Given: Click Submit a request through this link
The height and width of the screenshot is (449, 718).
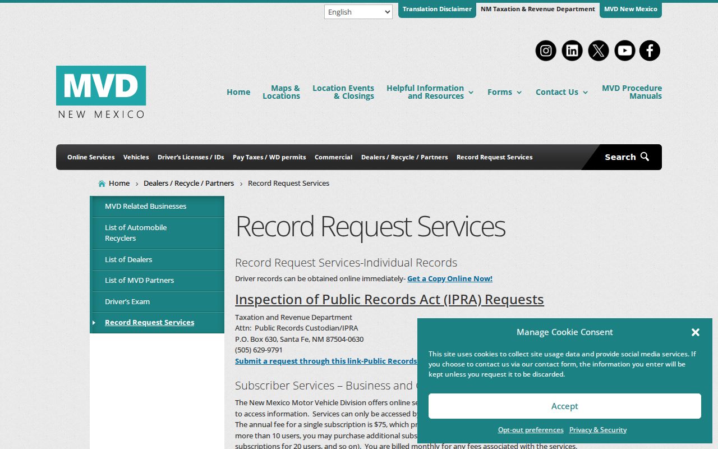Looking at the screenshot, I should coord(326,361).
